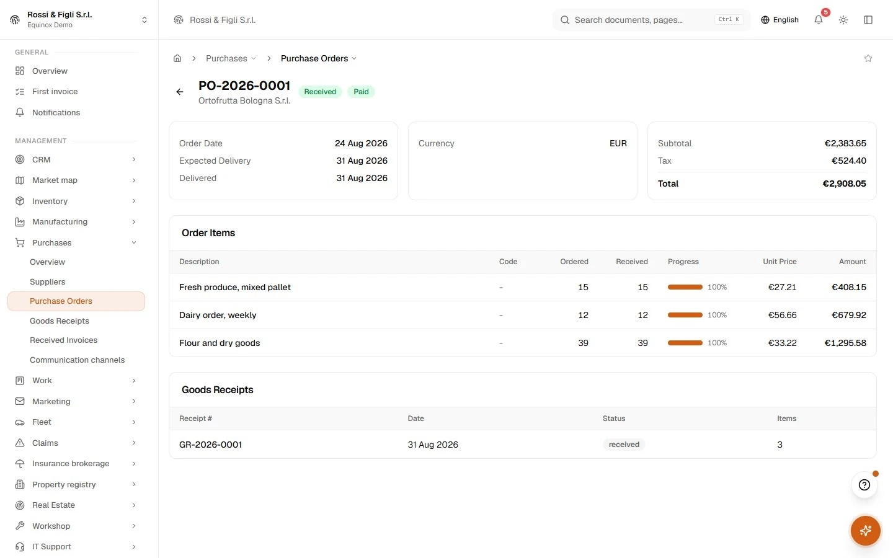
Task: Open the IT Support sidebar item
Action: pyautogui.click(x=76, y=547)
